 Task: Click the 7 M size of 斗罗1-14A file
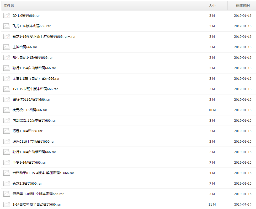click(212, 163)
